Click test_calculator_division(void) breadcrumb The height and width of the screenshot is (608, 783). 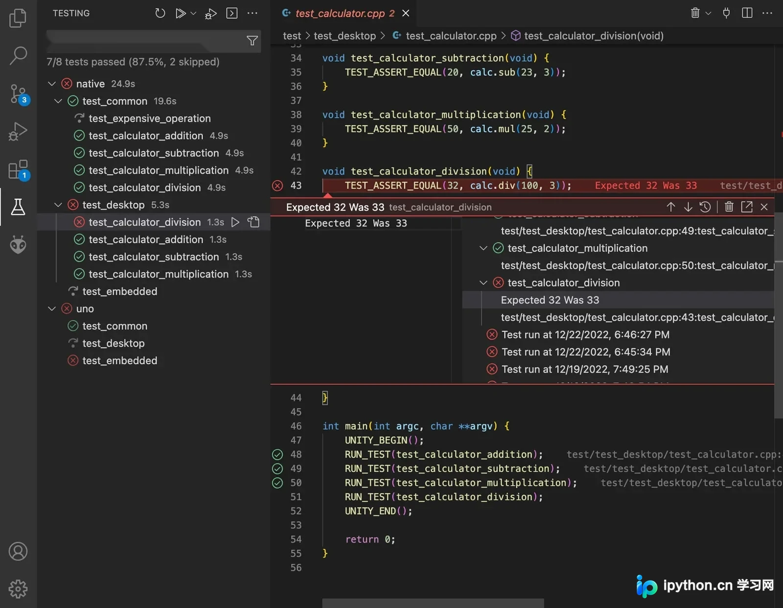click(x=587, y=36)
